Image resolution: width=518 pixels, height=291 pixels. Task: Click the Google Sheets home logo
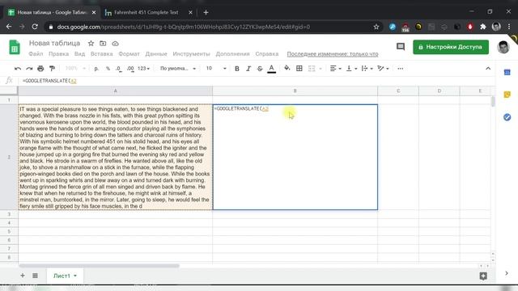pyautogui.click(x=15, y=47)
